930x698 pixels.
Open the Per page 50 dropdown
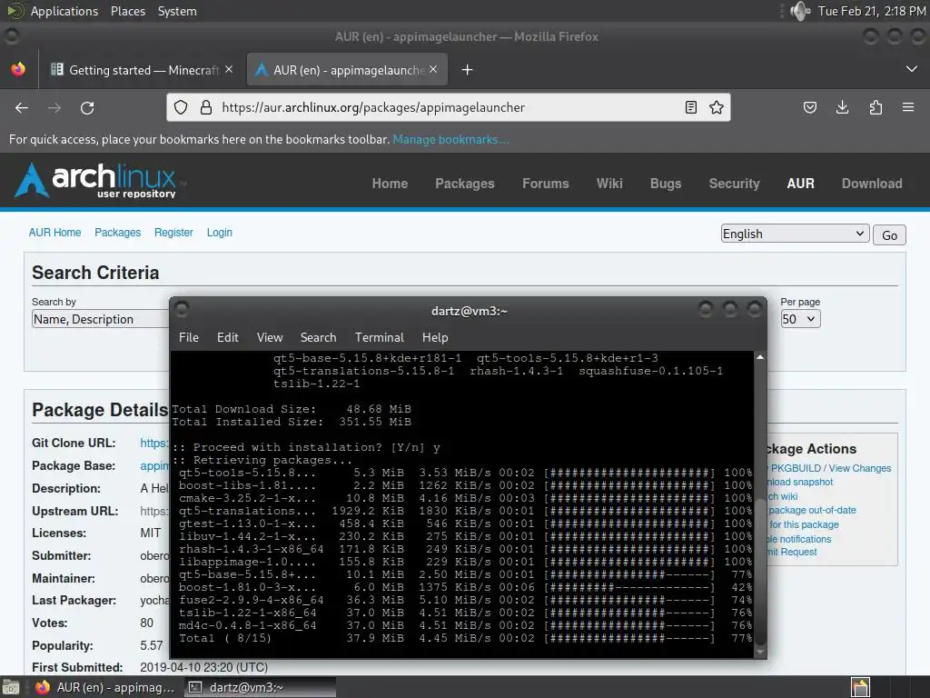coord(800,319)
